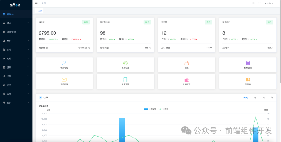Open the 订单管理 sidebar menu label

tap(11, 32)
